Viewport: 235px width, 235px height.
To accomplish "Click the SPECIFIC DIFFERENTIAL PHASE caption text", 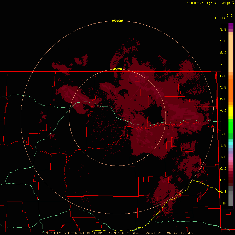I will pos(74,233).
